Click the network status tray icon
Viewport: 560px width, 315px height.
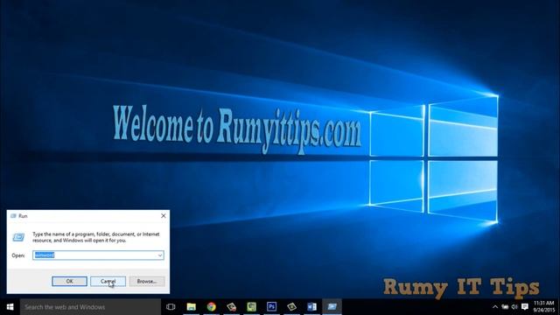[505, 307]
